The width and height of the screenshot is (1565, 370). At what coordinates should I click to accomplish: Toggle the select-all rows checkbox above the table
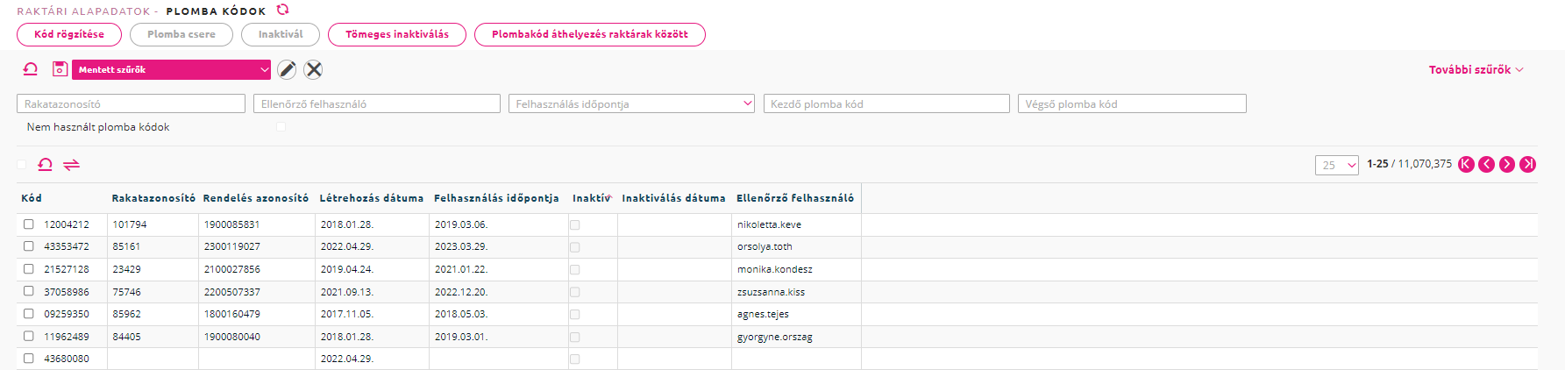22,164
